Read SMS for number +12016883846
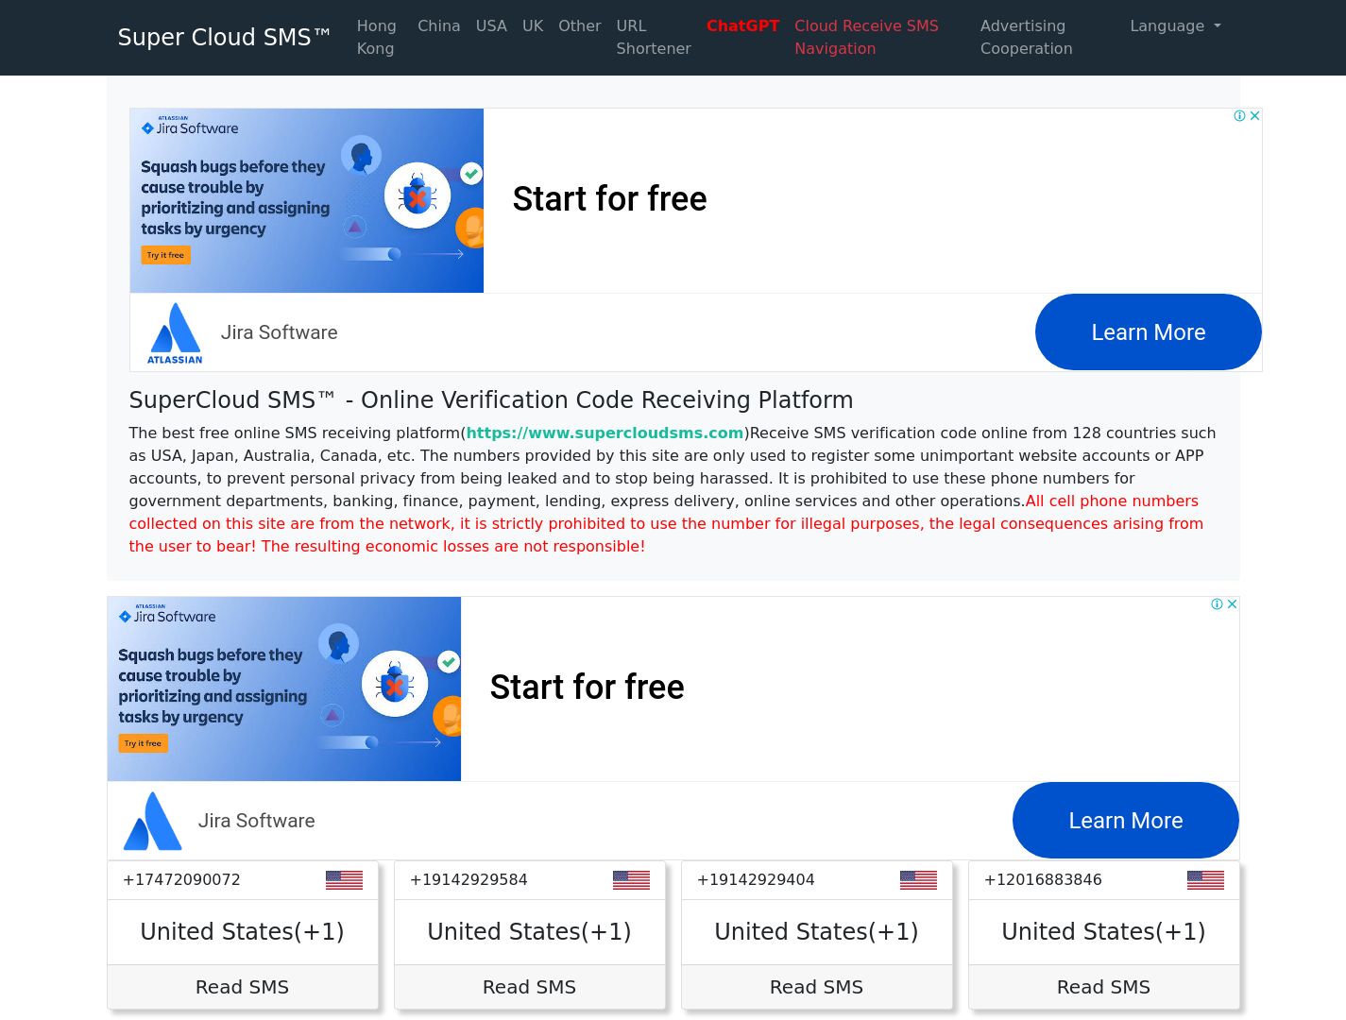The image size is (1346, 1020). coord(1104,987)
